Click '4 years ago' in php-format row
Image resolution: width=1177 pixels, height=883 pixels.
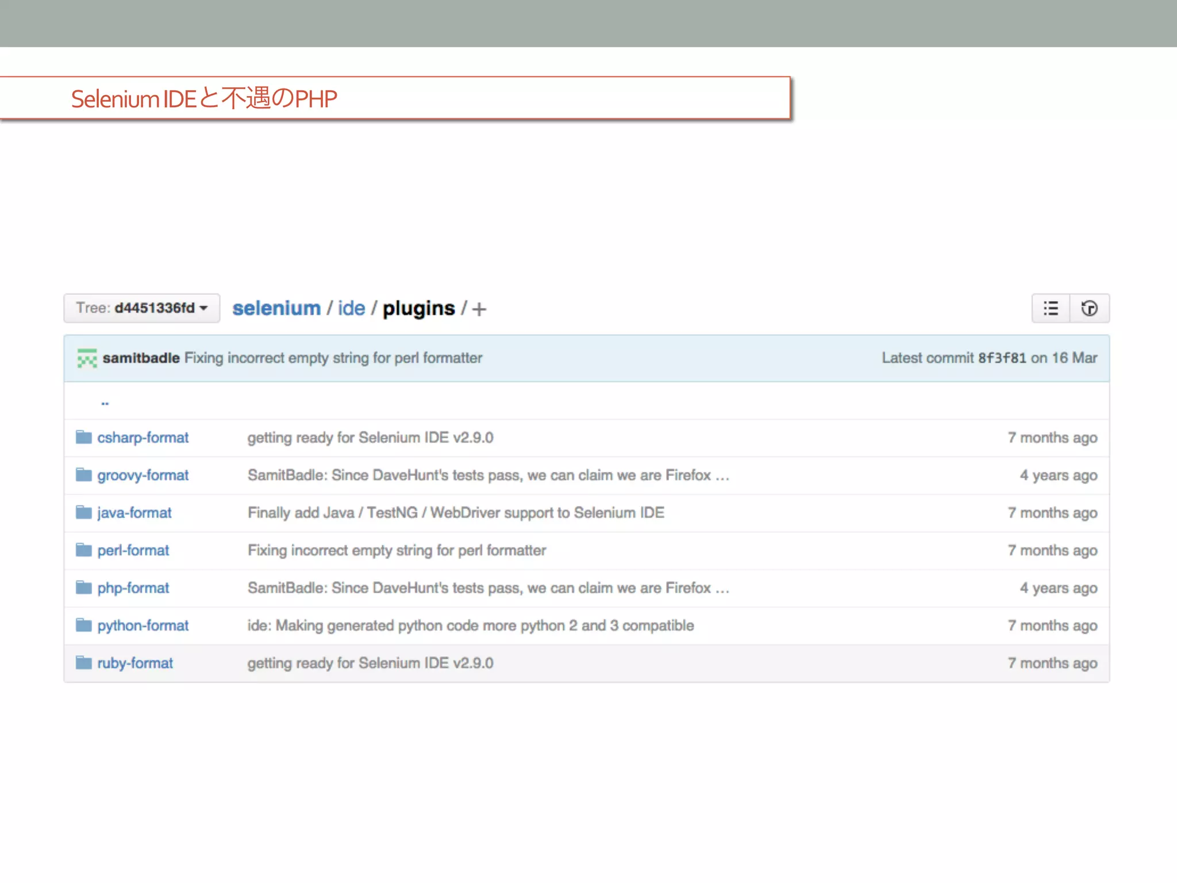(x=1059, y=588)
